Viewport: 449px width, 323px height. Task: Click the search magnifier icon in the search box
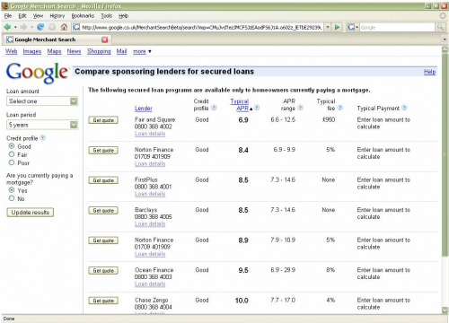440,27
